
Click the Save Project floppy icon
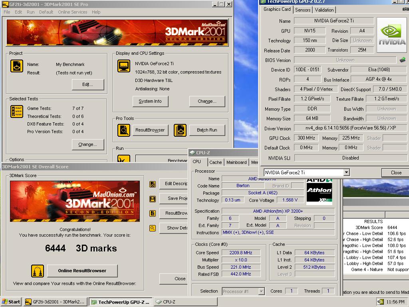coord(153,199)
